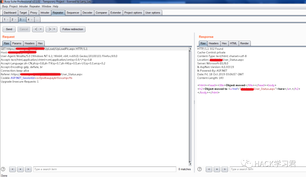The image size is (306, 177).
Task: Go back to previous request in history
Action: [x=36, y=29]
